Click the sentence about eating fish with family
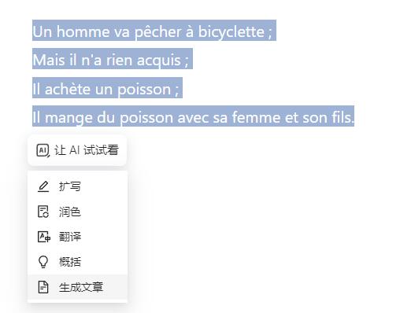The width and height of the screenshot is (400, 313). [x=193, y=117]
